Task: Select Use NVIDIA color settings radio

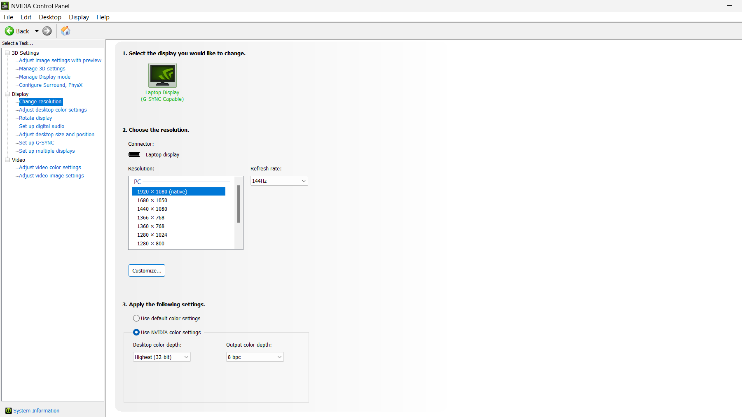Action: [x=136, y=332]
